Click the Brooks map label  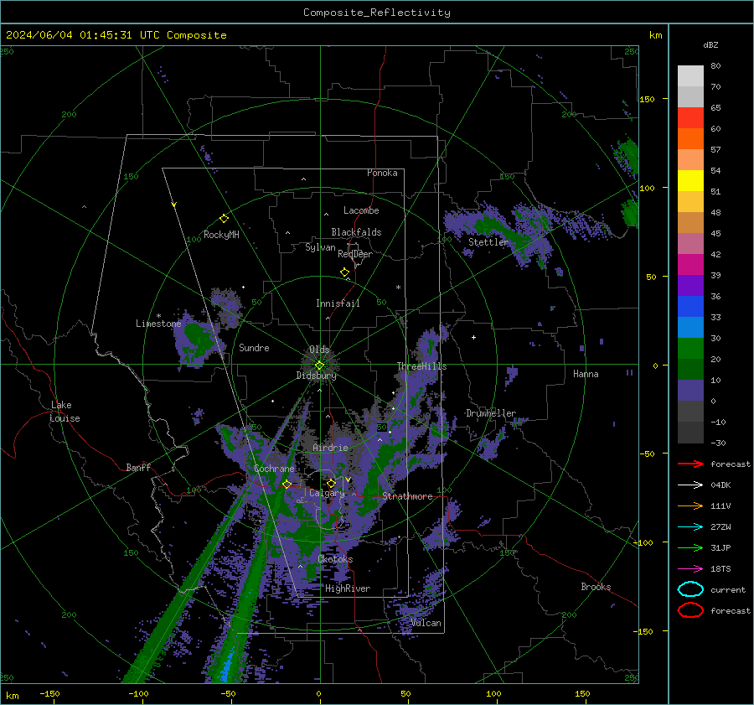596,587
